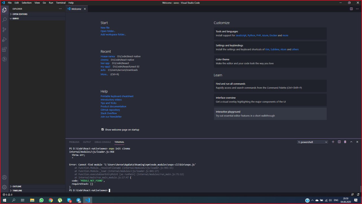Collapse the КИНО folder section
This screenshot has height=204, width=362.
[37, 18]
